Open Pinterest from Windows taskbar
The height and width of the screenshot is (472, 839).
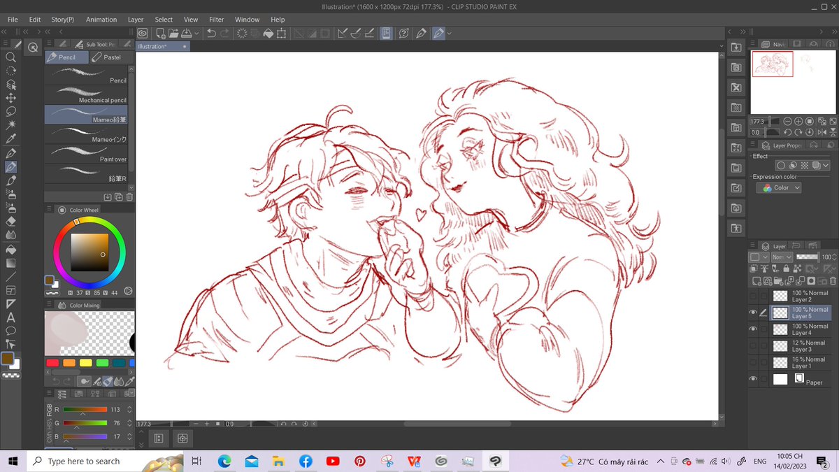pyautogui.click(x=360, y=461)
